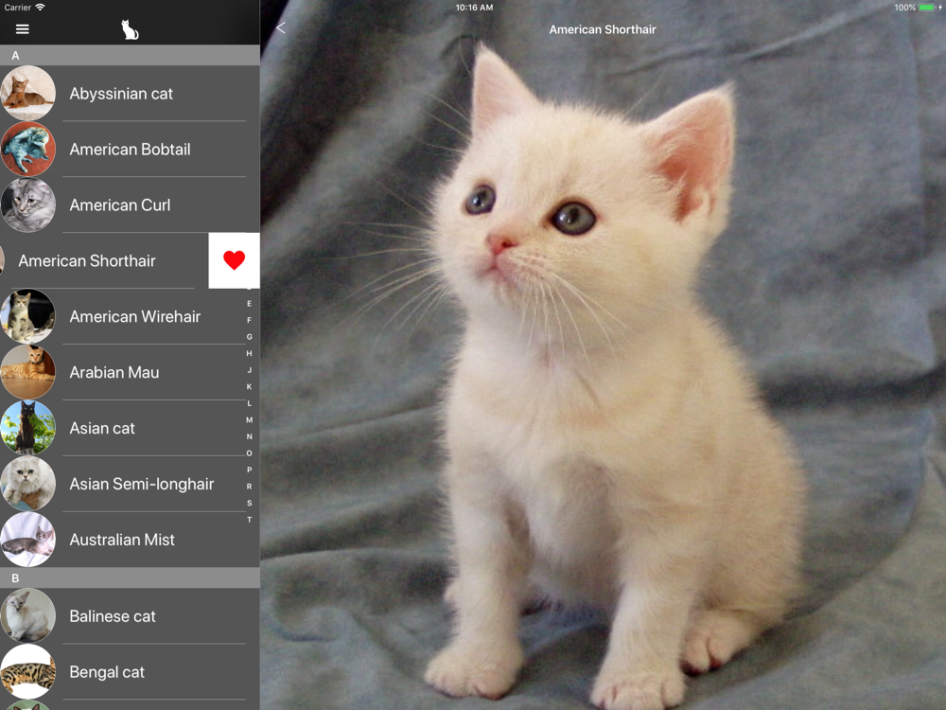Jump to letter N in the index

click(x=249, y=436)
